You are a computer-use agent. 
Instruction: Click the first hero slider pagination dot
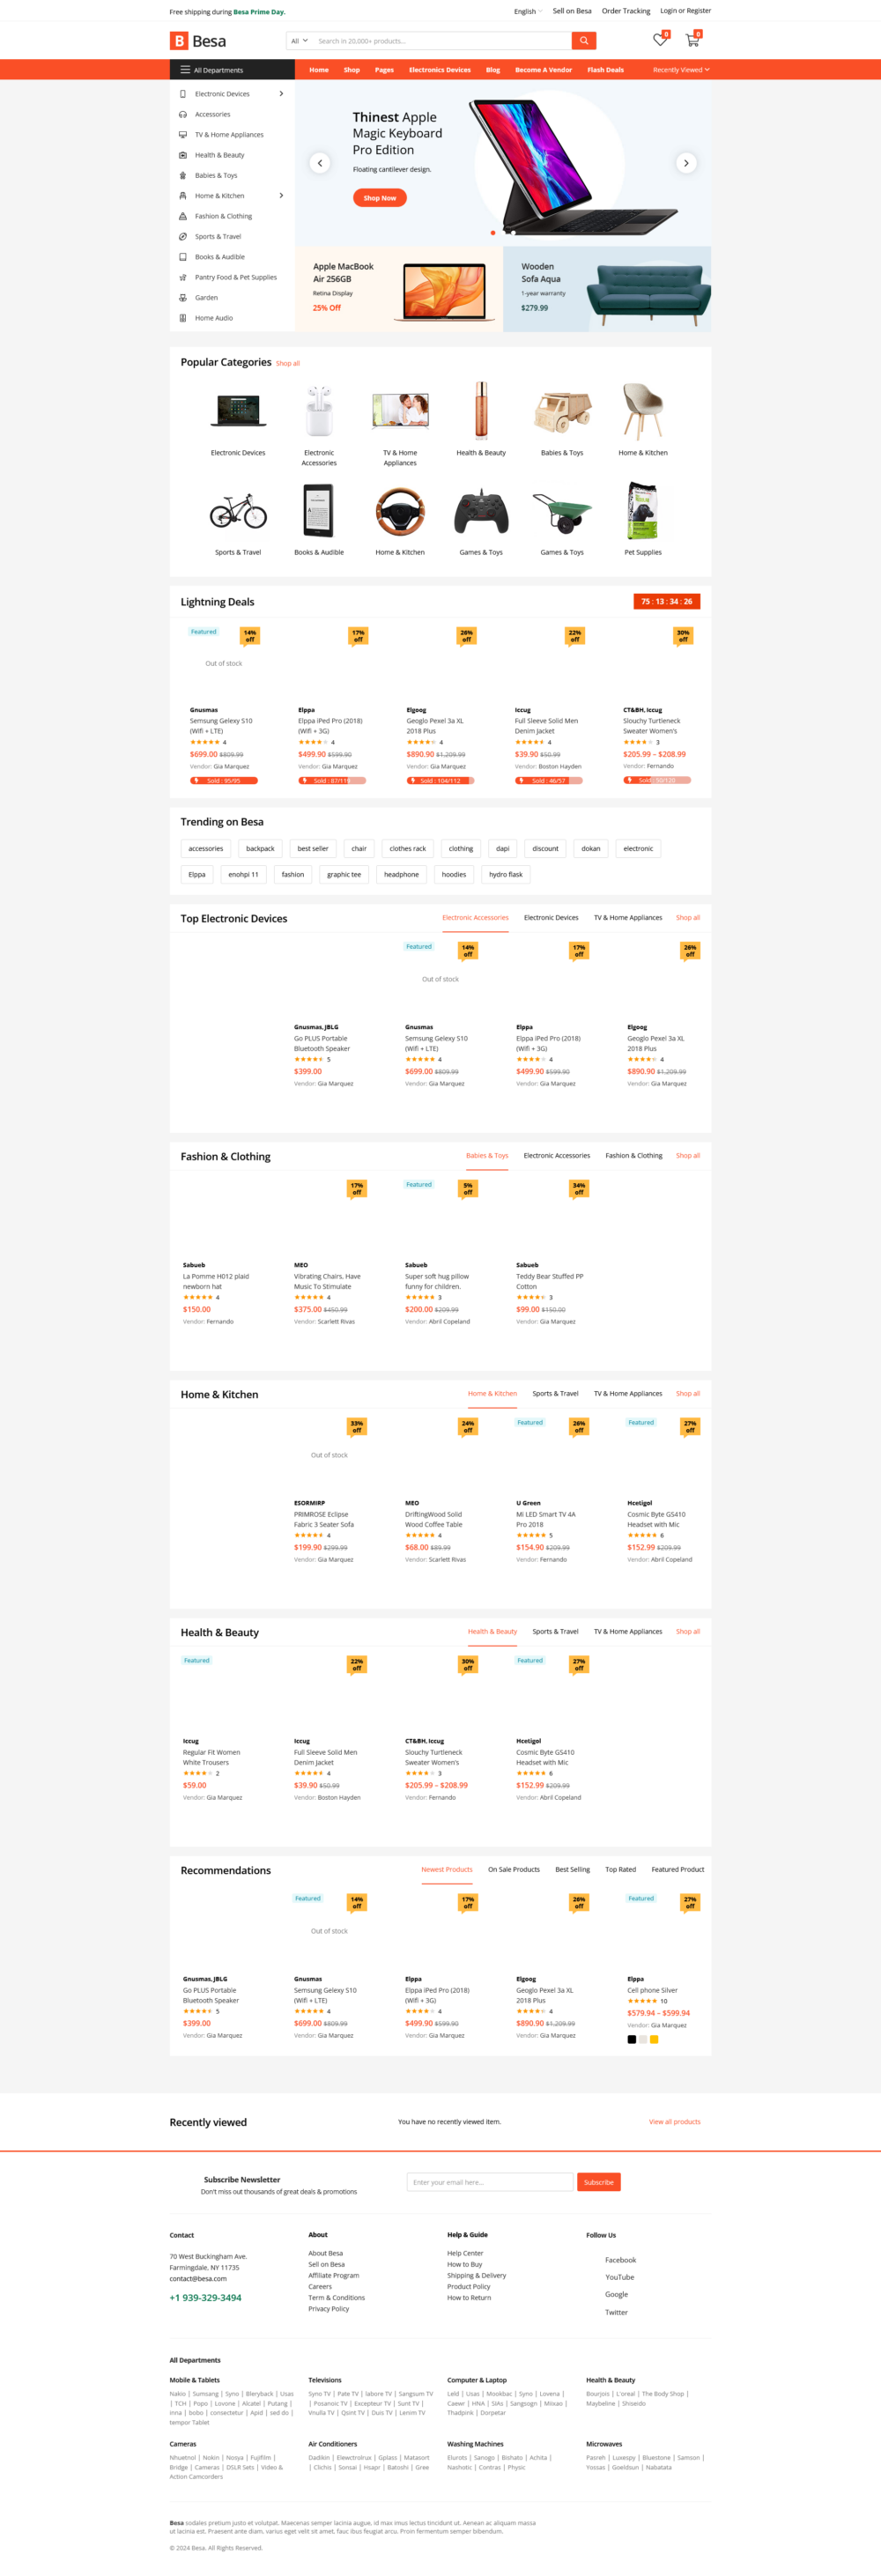click(x=493, y=233)
